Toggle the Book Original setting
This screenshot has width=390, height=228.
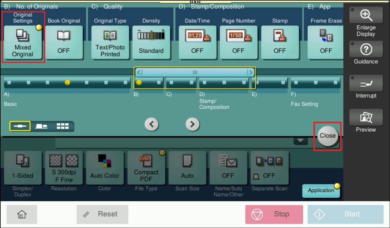click(x=64, y=42)
